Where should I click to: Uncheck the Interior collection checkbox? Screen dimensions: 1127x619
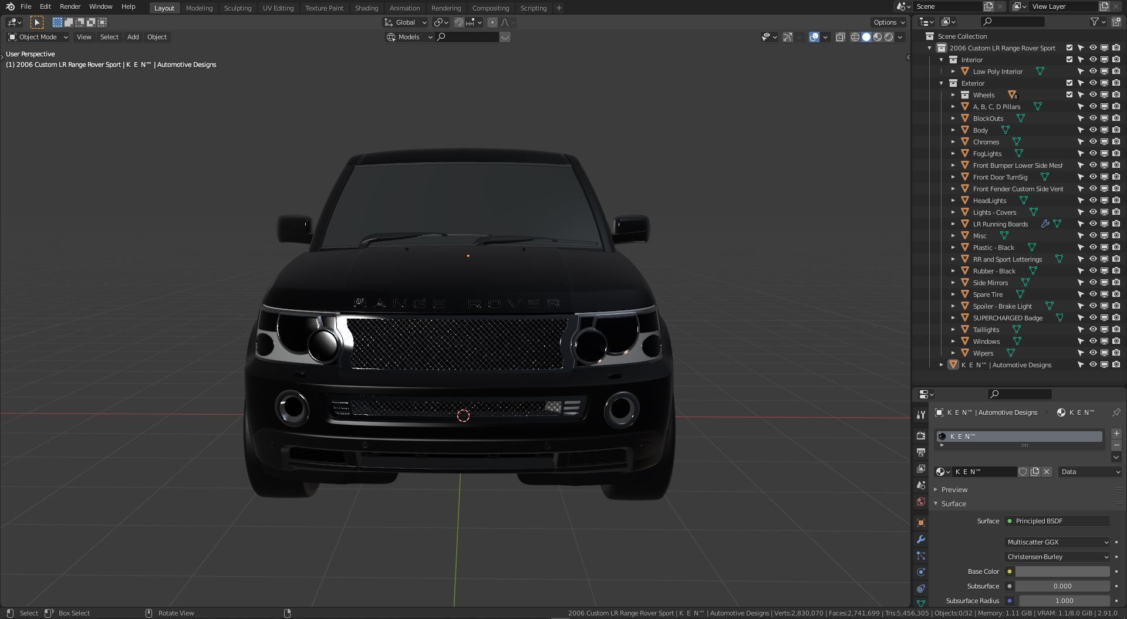point(1069,59)
